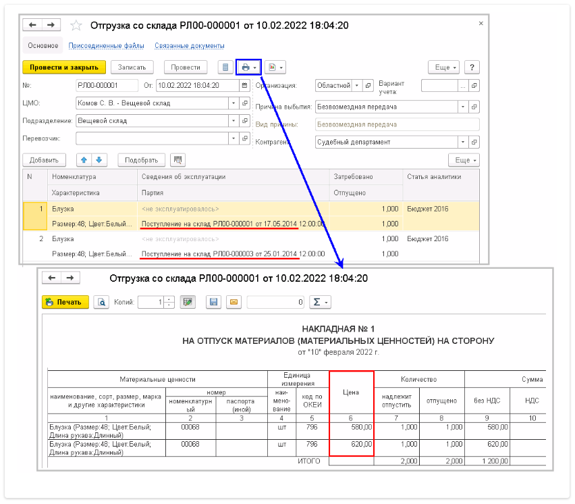
Task: Toggle edit mode icon in print form
Action: pos(188,302)
